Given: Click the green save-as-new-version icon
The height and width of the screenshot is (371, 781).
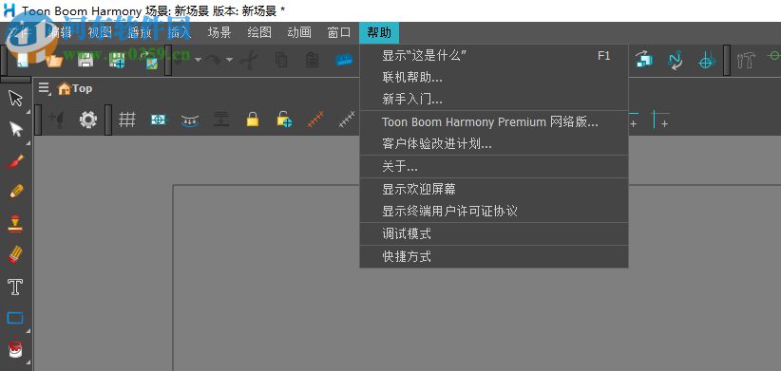Looking at the screenshot, I should click(118, 60).
